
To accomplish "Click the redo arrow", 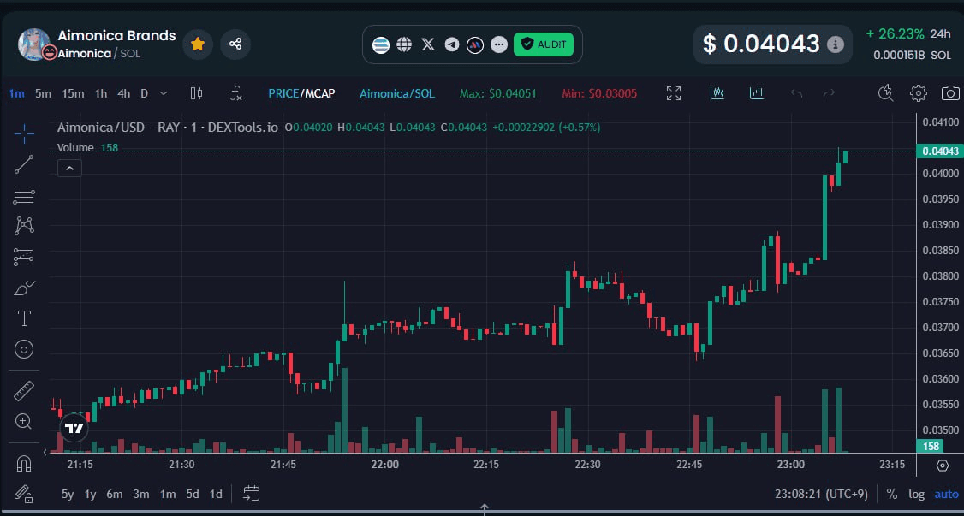I will (x=829, y=93).
